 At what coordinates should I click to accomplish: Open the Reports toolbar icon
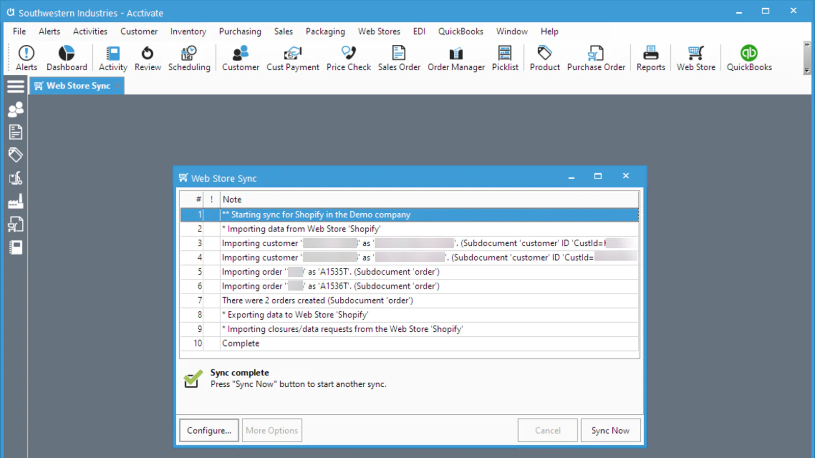pos(650,58)
